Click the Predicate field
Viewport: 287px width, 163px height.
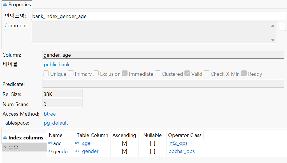coord(163,84)
